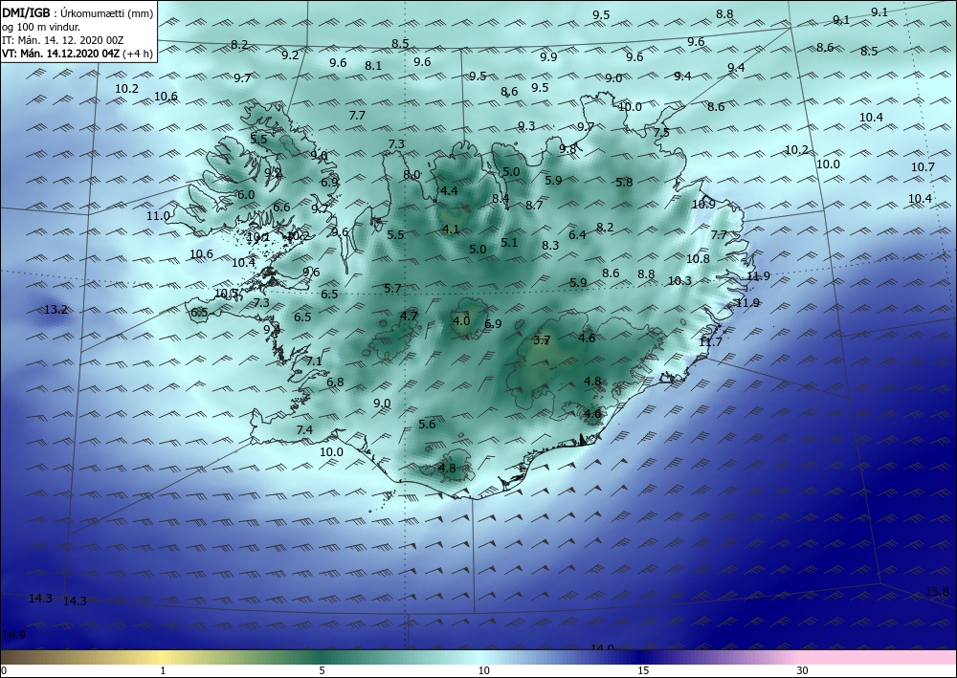Click the 10.3 value on the map

point(679,280)
